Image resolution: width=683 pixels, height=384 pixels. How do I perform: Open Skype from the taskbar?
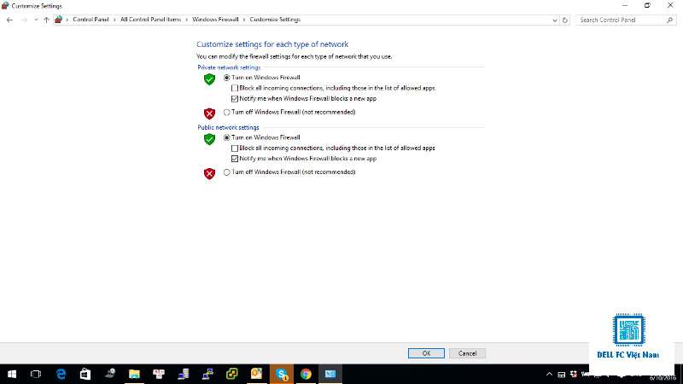point(282,374)
